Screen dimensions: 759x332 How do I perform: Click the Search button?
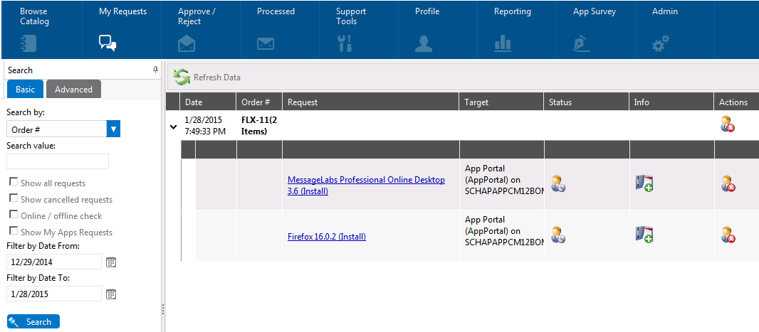33,321
